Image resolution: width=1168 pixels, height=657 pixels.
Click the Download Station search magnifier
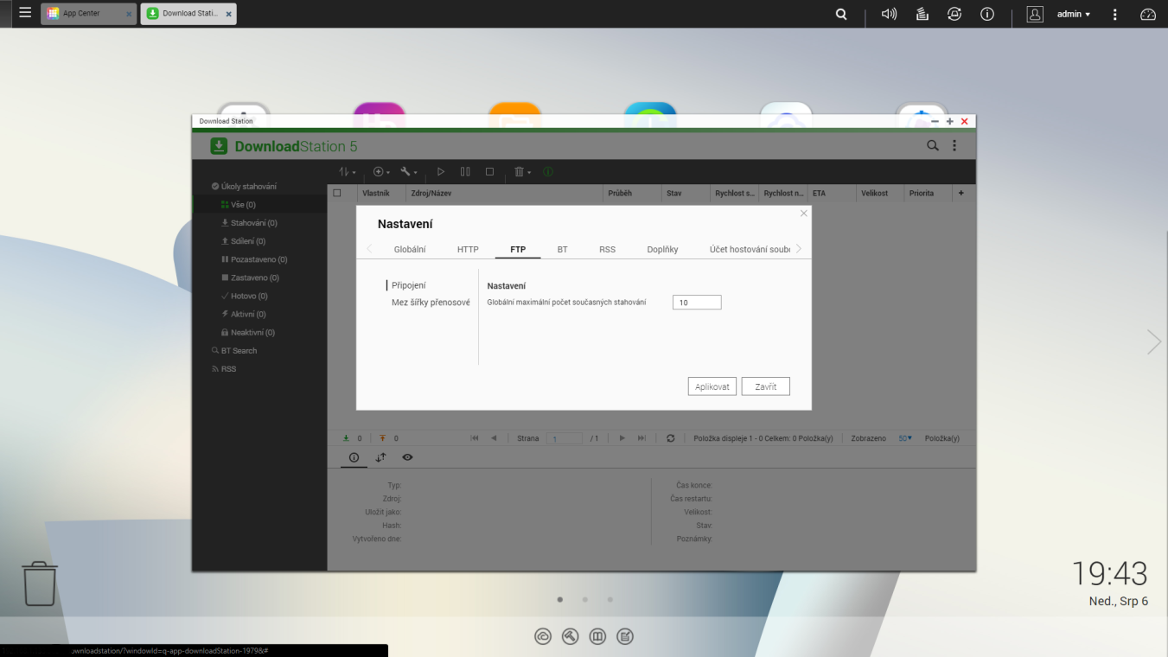[933, 146]
